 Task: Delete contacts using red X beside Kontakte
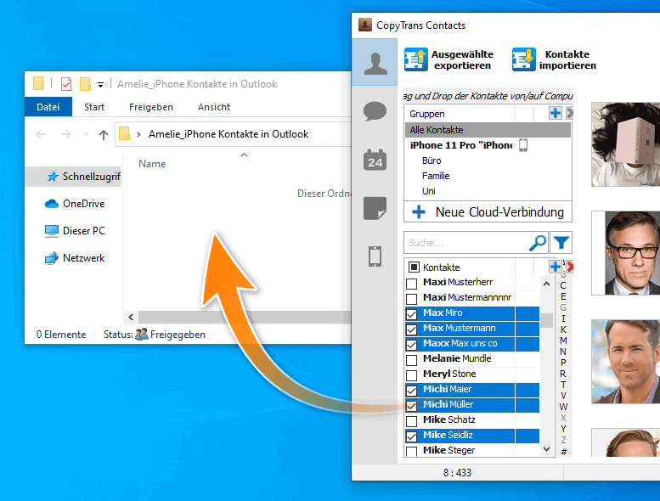coord(569,267)
